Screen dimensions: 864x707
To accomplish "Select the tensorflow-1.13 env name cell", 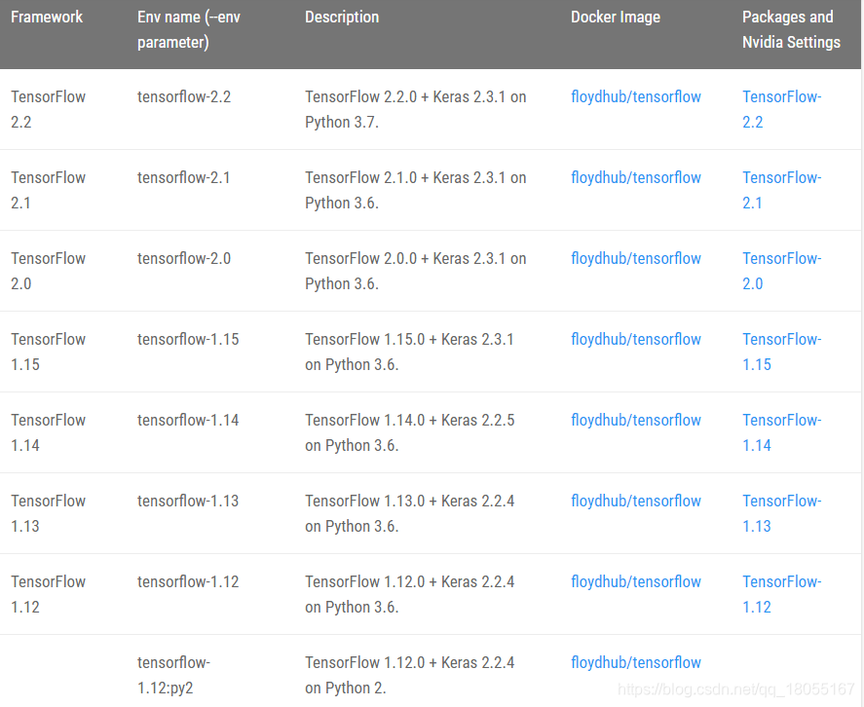I will pos(188,502).
